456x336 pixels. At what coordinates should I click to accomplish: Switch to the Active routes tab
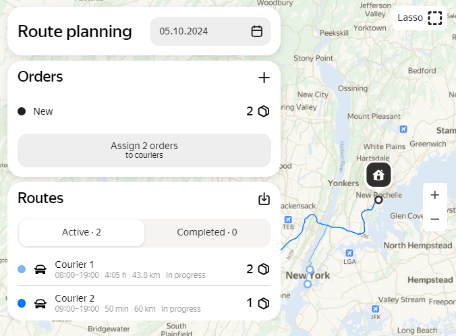(82, 233)
